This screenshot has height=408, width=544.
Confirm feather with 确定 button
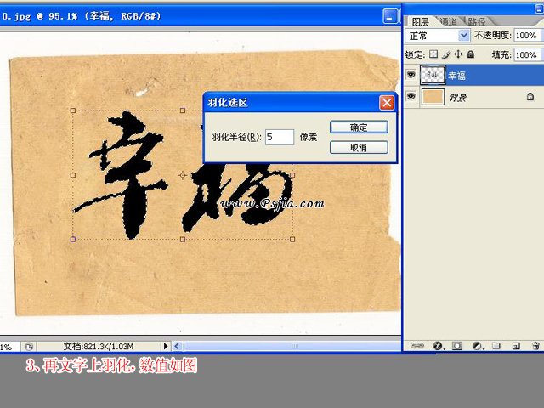(359, 127)
